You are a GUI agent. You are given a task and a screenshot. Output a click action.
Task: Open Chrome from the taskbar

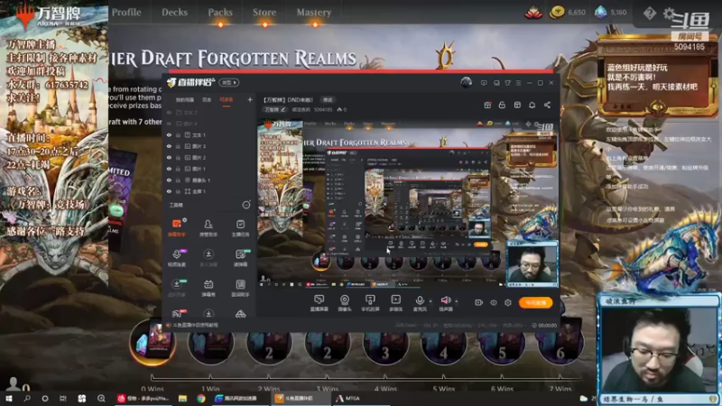click(x=201, y=398)
